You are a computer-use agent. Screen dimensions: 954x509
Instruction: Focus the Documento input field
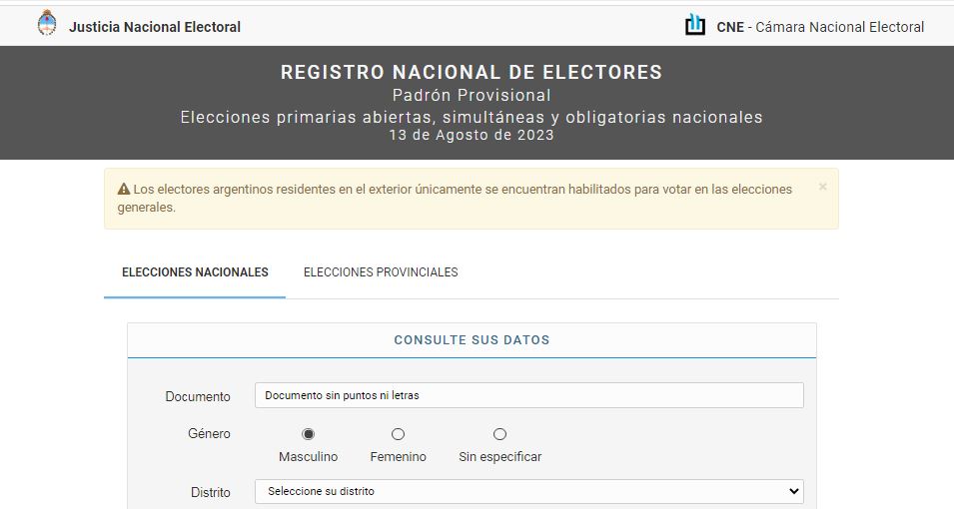[528, 395]
